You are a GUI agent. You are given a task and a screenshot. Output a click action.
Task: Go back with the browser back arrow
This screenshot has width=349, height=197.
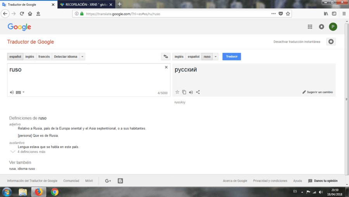tap(5, 14)
